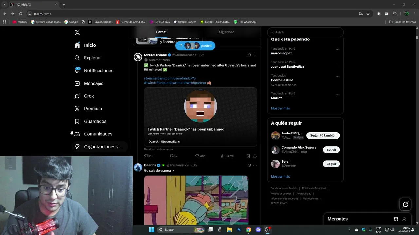This screenshot has height=235, width=419.
Task: Open more options for Matute trend
Action: point(338,94)
